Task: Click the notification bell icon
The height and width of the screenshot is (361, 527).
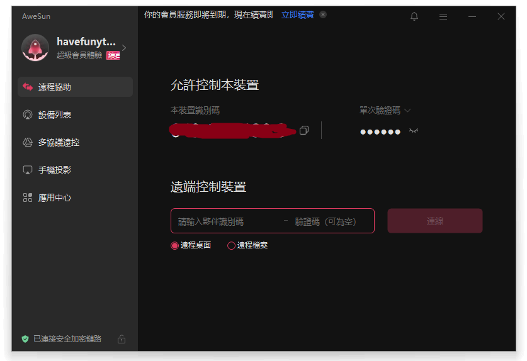Action: tap(414, 16)
